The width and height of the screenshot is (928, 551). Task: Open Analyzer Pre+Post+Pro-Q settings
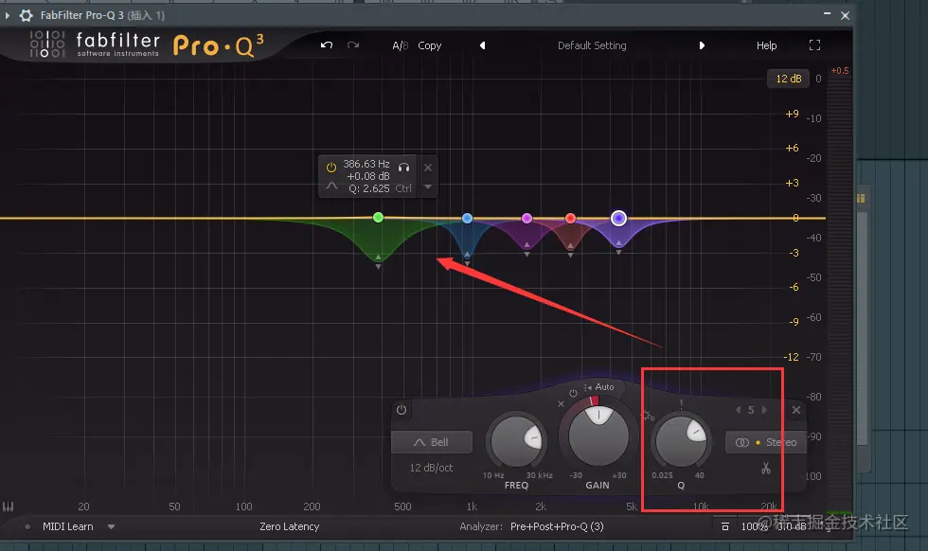557,526
